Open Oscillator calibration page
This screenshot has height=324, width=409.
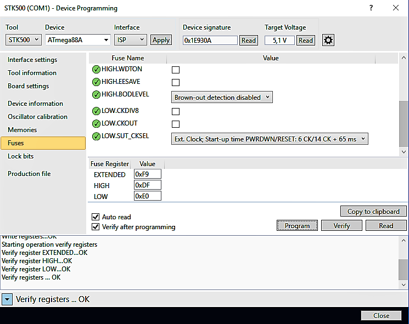pos(37,117)
